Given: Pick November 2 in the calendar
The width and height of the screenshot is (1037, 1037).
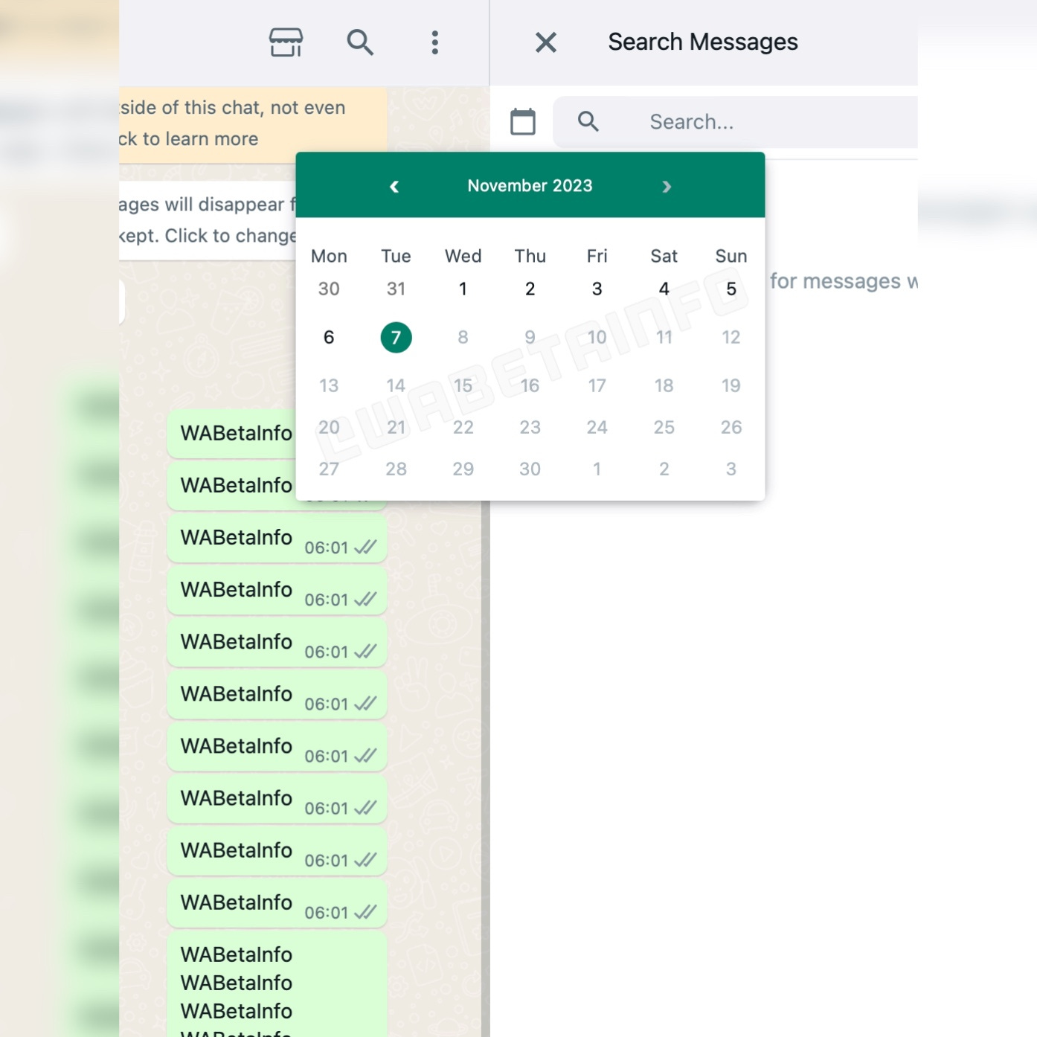Looking at the screenshot, I should pyautogui.click(x=530, y=289).
